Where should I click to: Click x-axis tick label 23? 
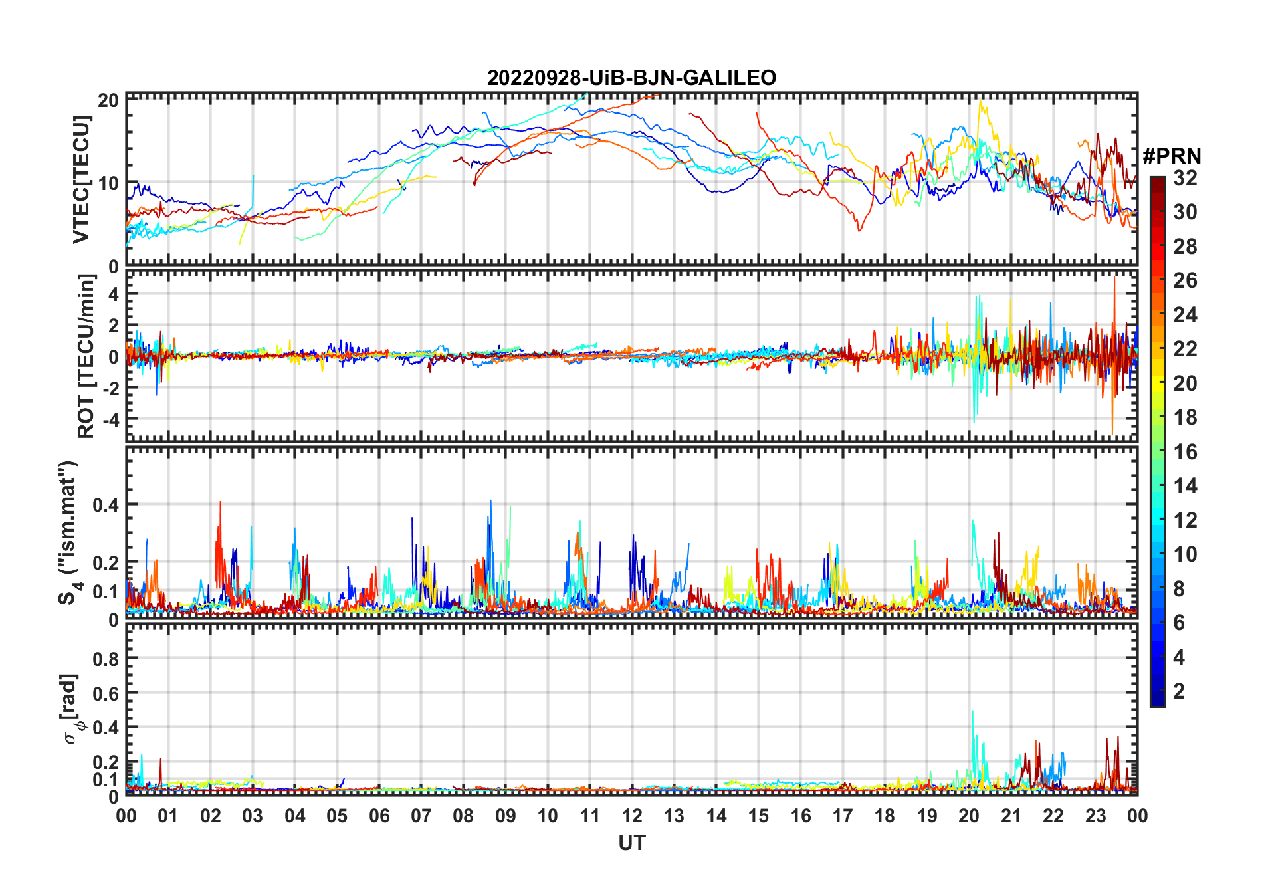click(x=1095, y=816)
